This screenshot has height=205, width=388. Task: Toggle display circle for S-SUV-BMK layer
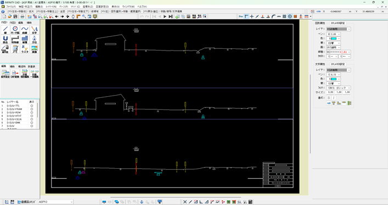(x=32, y=123)
